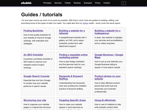Click text 'How to spot dodgy marketers'

click(x=72, y=64)
